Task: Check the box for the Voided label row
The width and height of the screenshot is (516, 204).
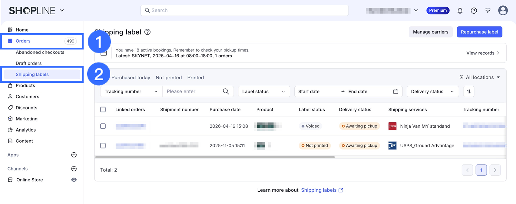Action: pos(103,126)
